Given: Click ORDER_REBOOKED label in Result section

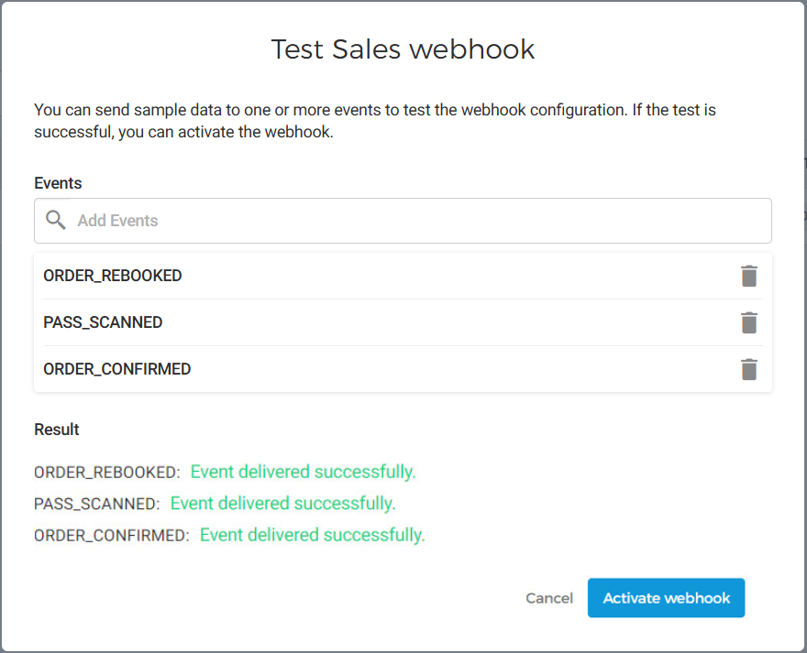Looking at the screenshot, I should (107, 473).
